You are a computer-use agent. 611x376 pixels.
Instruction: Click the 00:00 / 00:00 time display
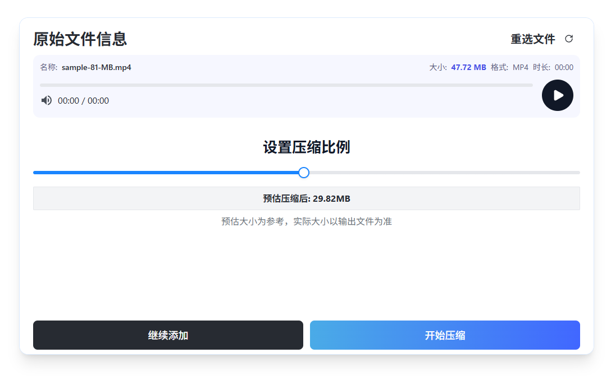[83, 101]
